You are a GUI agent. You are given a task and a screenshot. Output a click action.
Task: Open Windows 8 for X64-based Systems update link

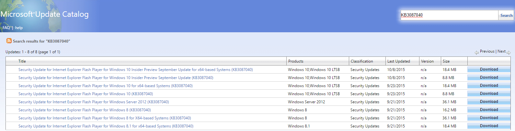pos(105,118)
